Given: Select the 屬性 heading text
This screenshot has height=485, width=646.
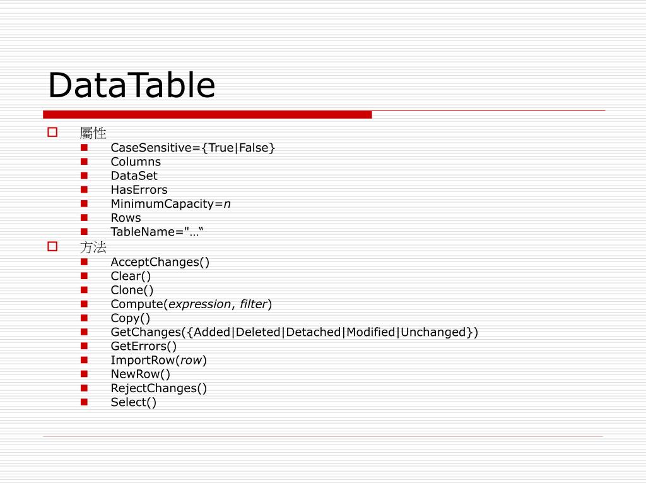Looking at the screenshot, I should [x=93, y=133].
